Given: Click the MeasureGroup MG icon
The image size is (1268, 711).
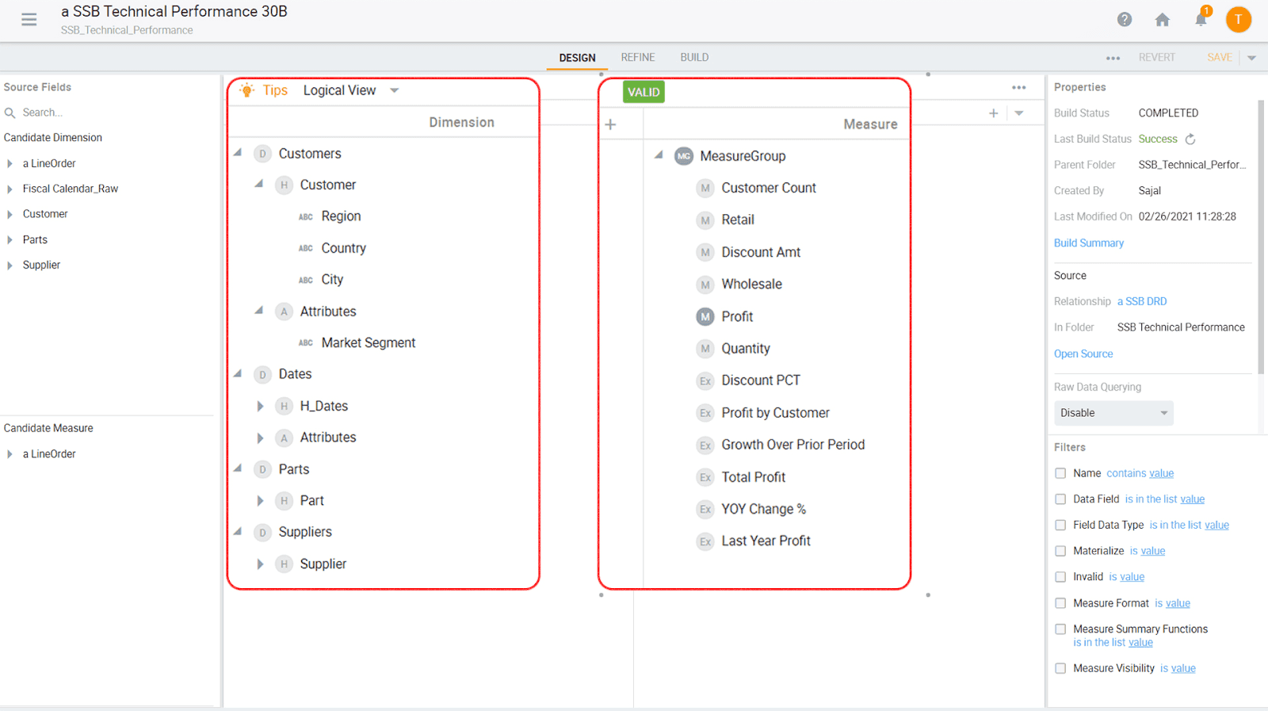Looking at the screenshot, I should (x=684, y=156).
